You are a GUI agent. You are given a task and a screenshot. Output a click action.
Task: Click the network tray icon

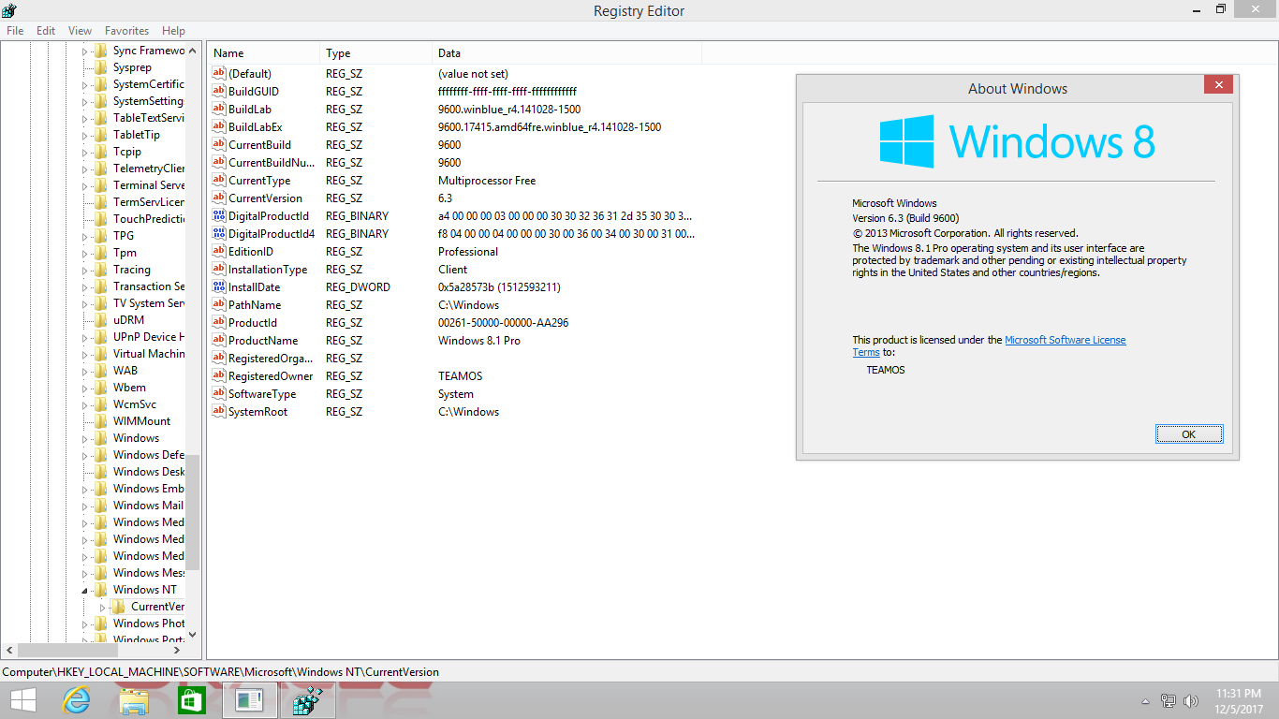pyautogui.click(x=1169, y=700)
